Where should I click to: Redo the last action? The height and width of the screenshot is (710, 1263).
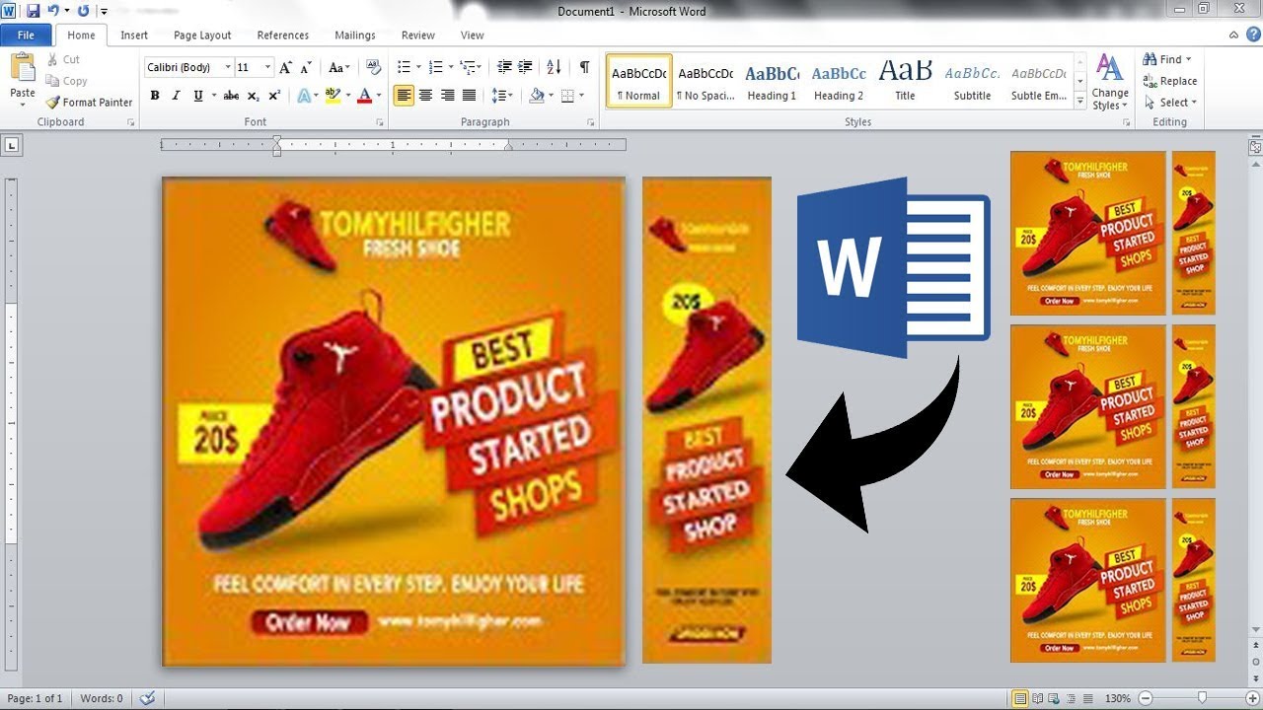coord(83,11)
